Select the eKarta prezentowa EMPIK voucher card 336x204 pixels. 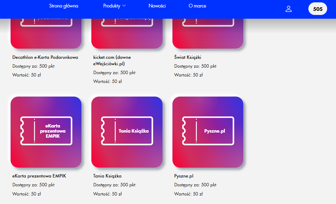coord(46,132)
